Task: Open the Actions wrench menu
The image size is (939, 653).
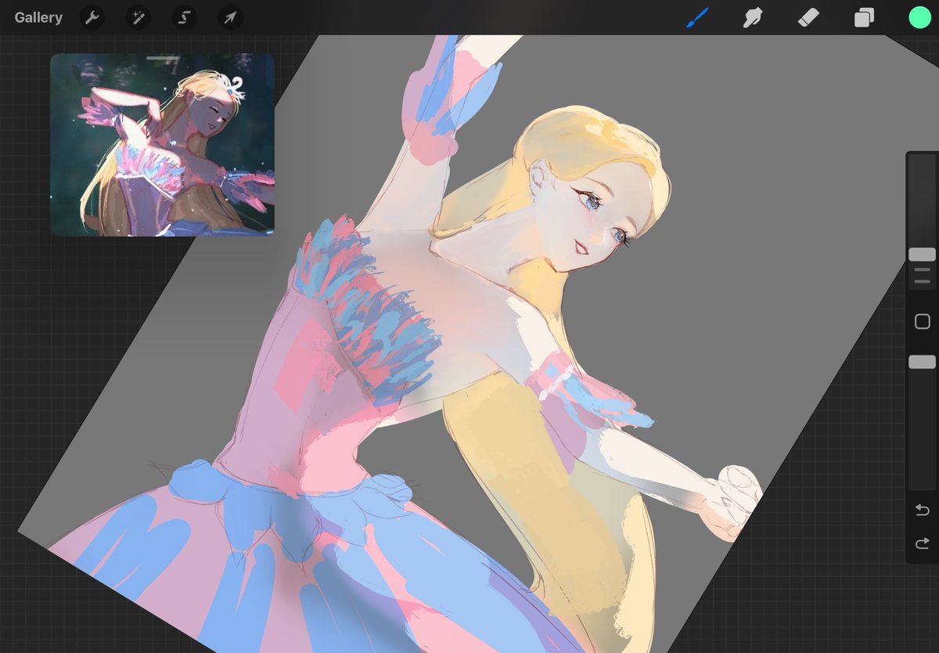Action: coord(92,18)
